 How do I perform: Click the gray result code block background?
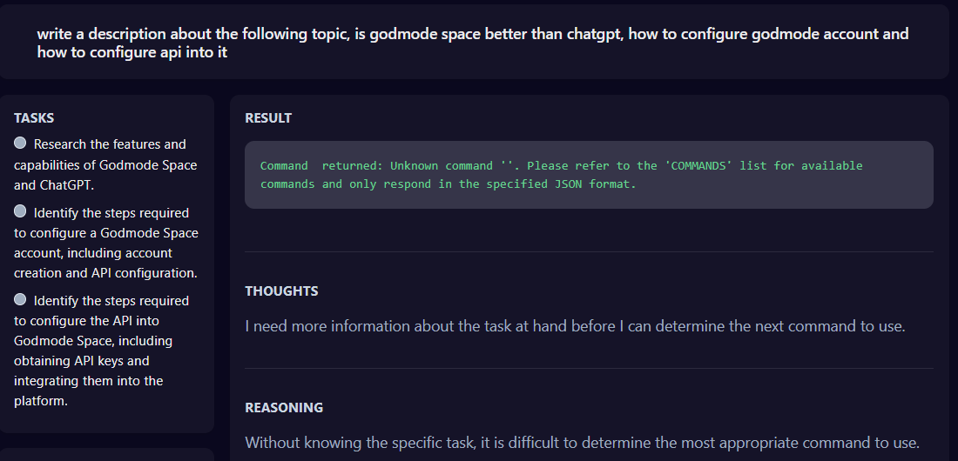589,175
